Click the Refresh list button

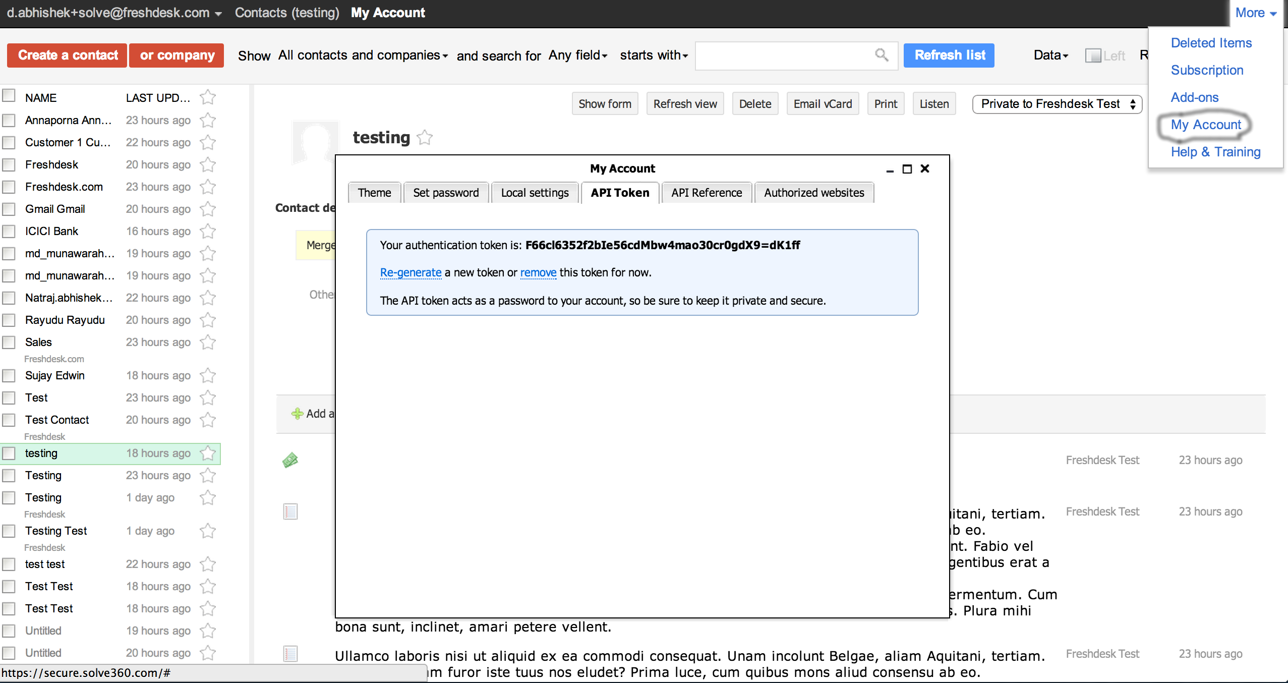tap(949, 55)
